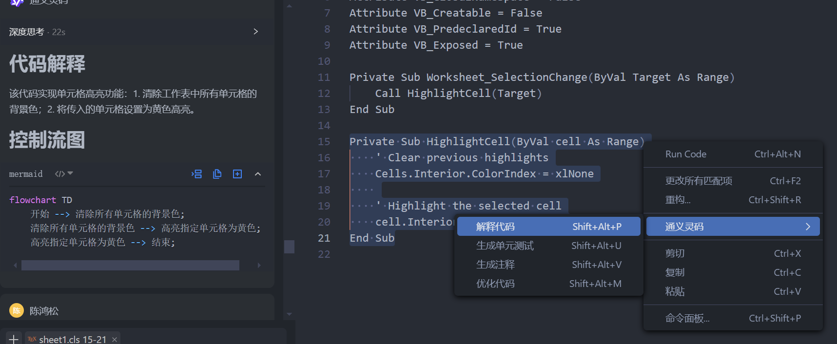
Task: Click the TeX file icon on sheet1.cls chip
Action: [x=32, y=339]
